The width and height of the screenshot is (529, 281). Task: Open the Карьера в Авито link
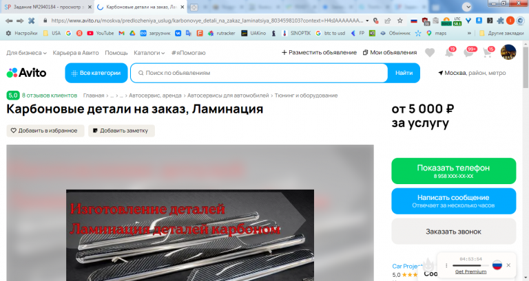[x=76, y=53]
